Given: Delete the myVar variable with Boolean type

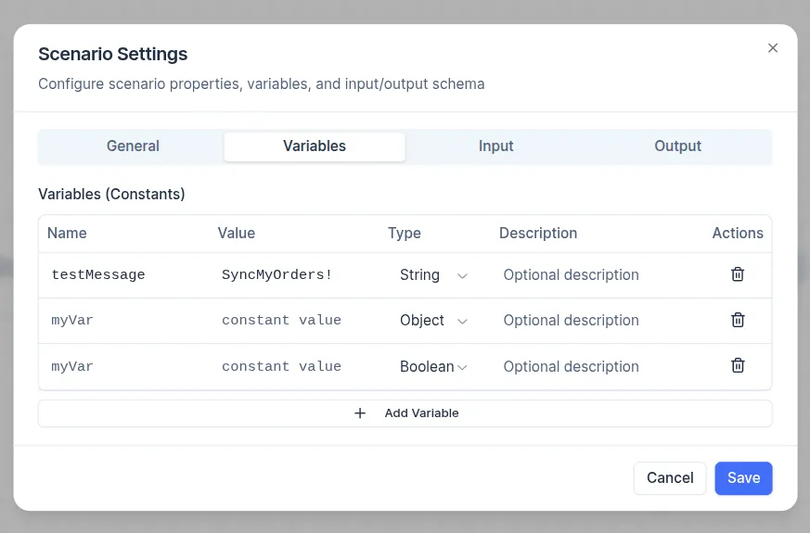Looking at the screenshot, I should [738, 365].
